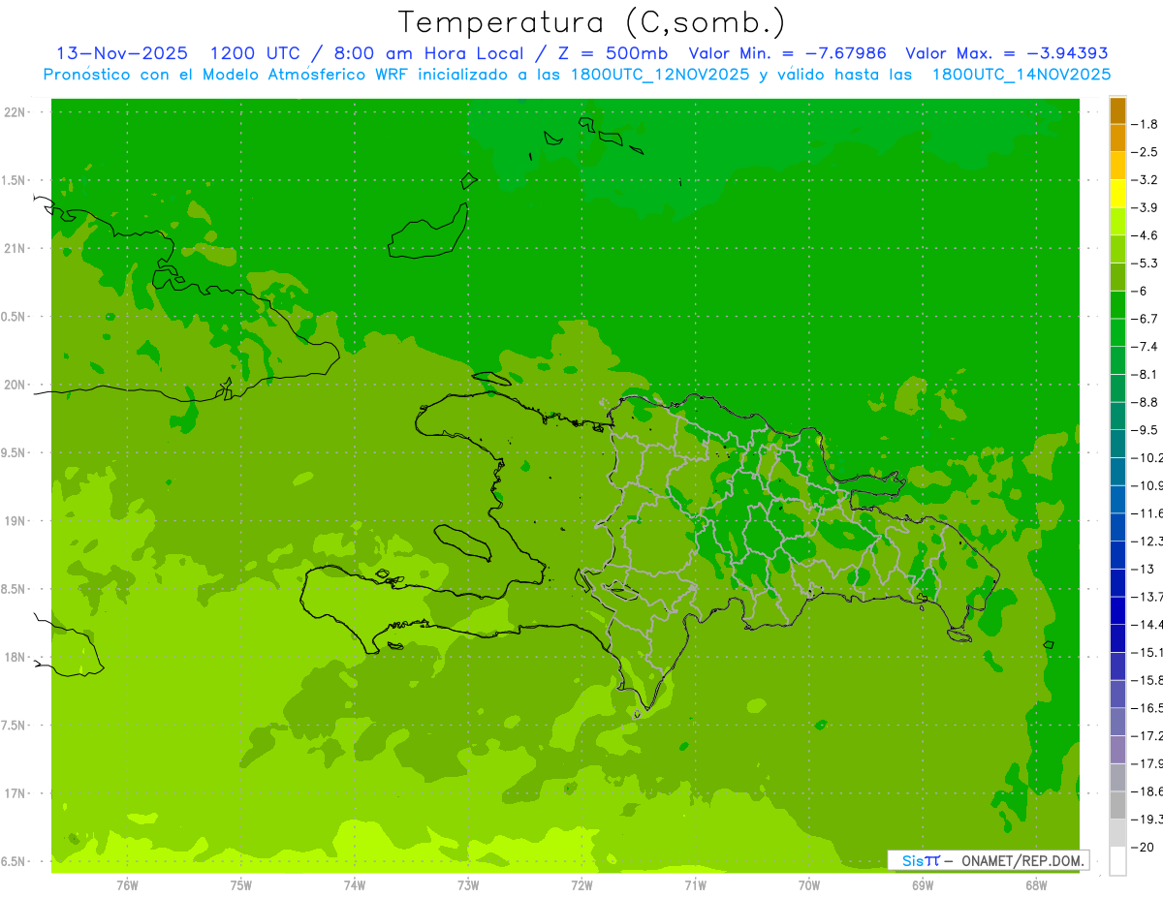1163x898 pixels.
Task: Click the "-7.4" colorbar label
Action: pyautogui.click(x=1145, y=347)
